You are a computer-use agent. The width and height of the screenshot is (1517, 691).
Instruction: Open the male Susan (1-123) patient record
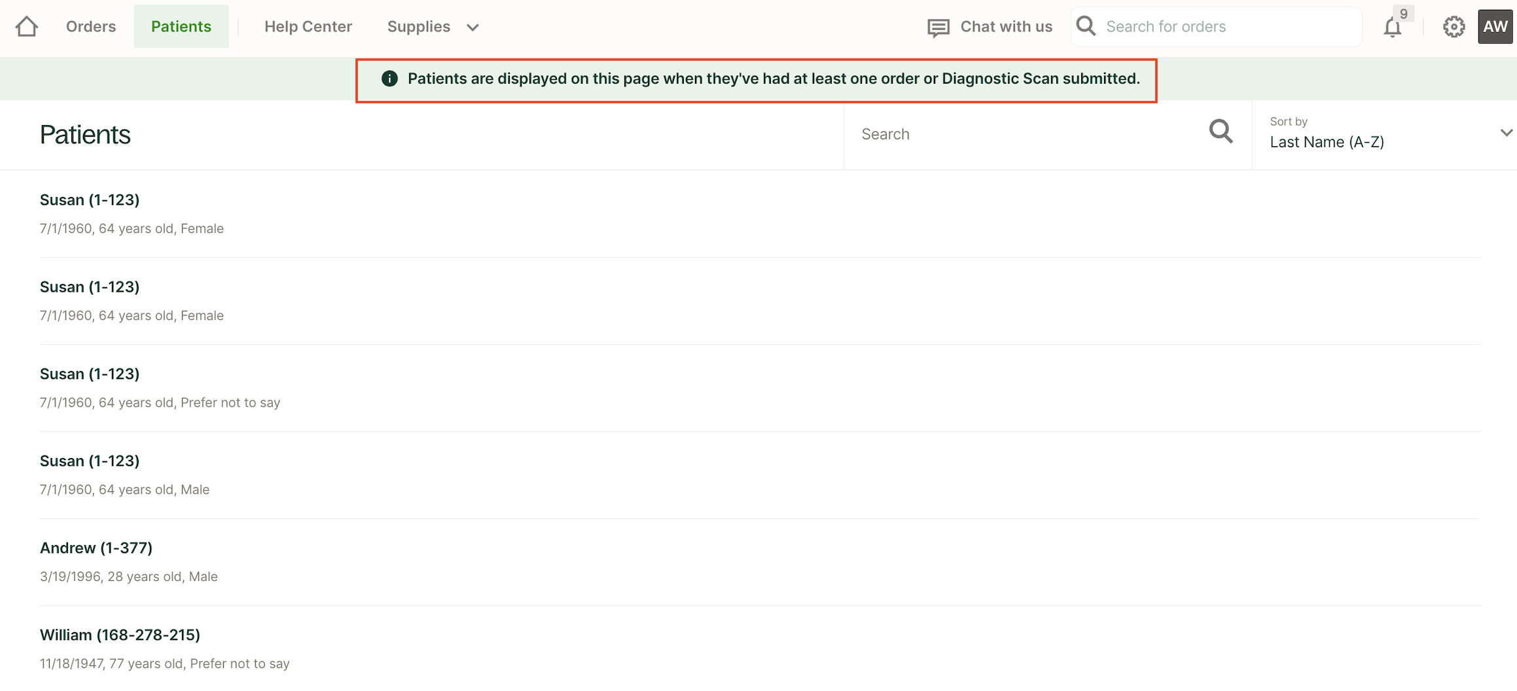(x=89, y=461)
